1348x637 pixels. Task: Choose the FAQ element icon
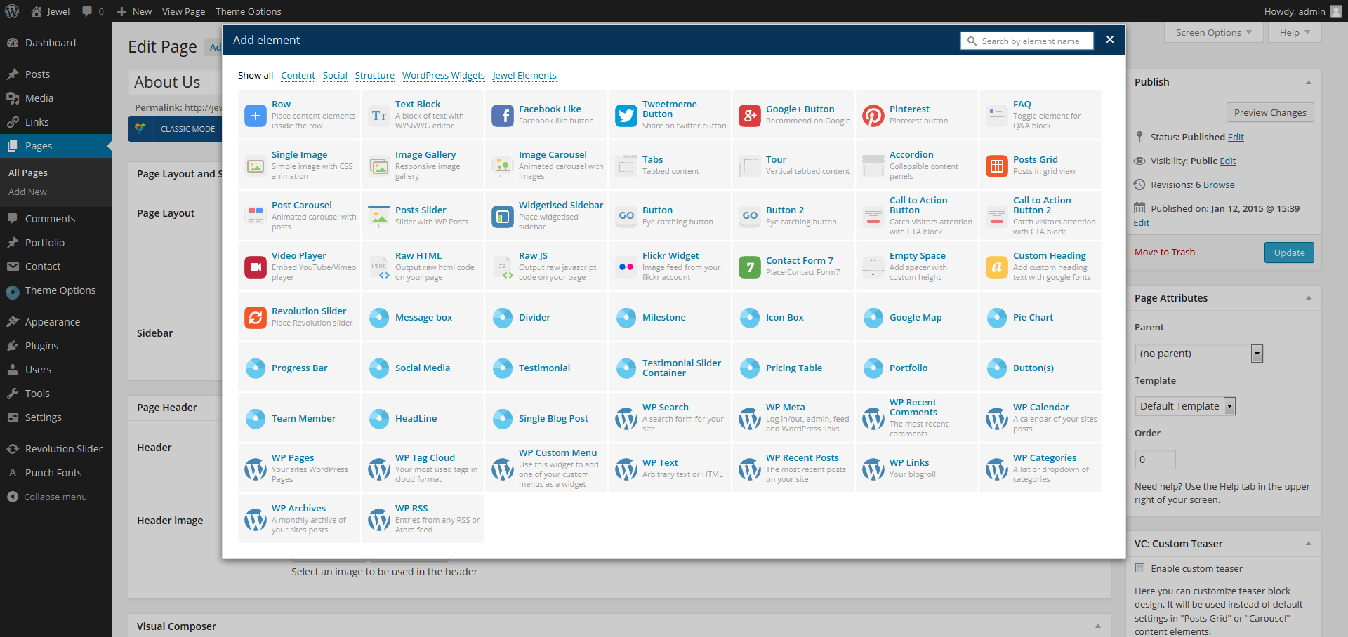997,115
